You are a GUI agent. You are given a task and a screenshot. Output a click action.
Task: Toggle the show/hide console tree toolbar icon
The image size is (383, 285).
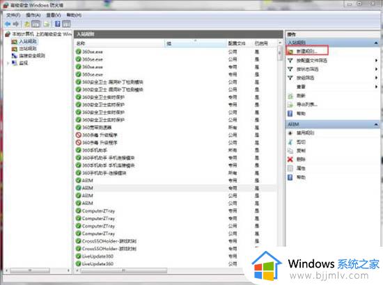(x=36, y=24)
